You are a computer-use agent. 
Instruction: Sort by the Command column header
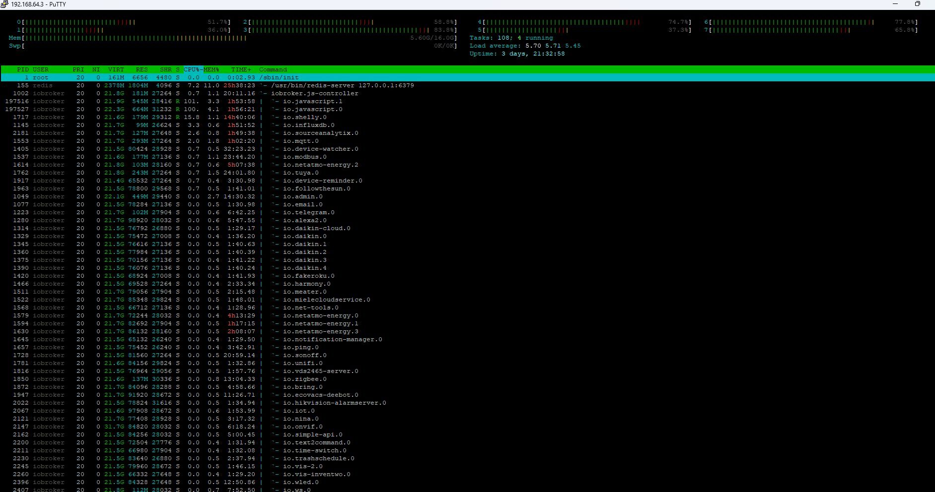pos(273,69)
